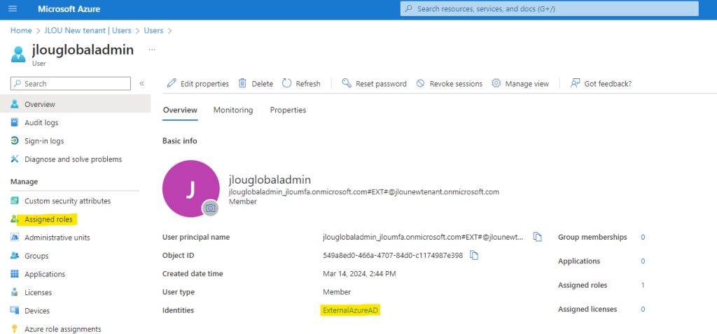Open JLOU New tenant | Users breadcrumb
Screen dimensions: 717x334
(88, 31)
